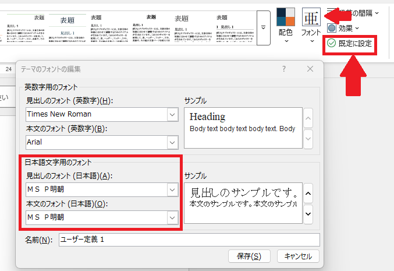The height and width of the screenshot is (271, 394).
Task: Move the Japanese sample preview down
Action: coord(308,214)
